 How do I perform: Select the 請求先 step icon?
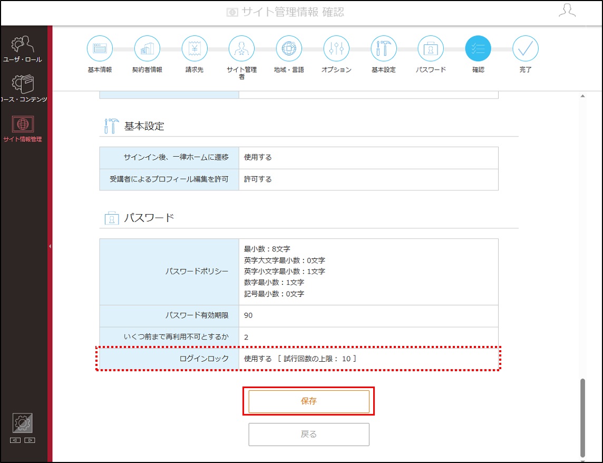coord(194,49)
